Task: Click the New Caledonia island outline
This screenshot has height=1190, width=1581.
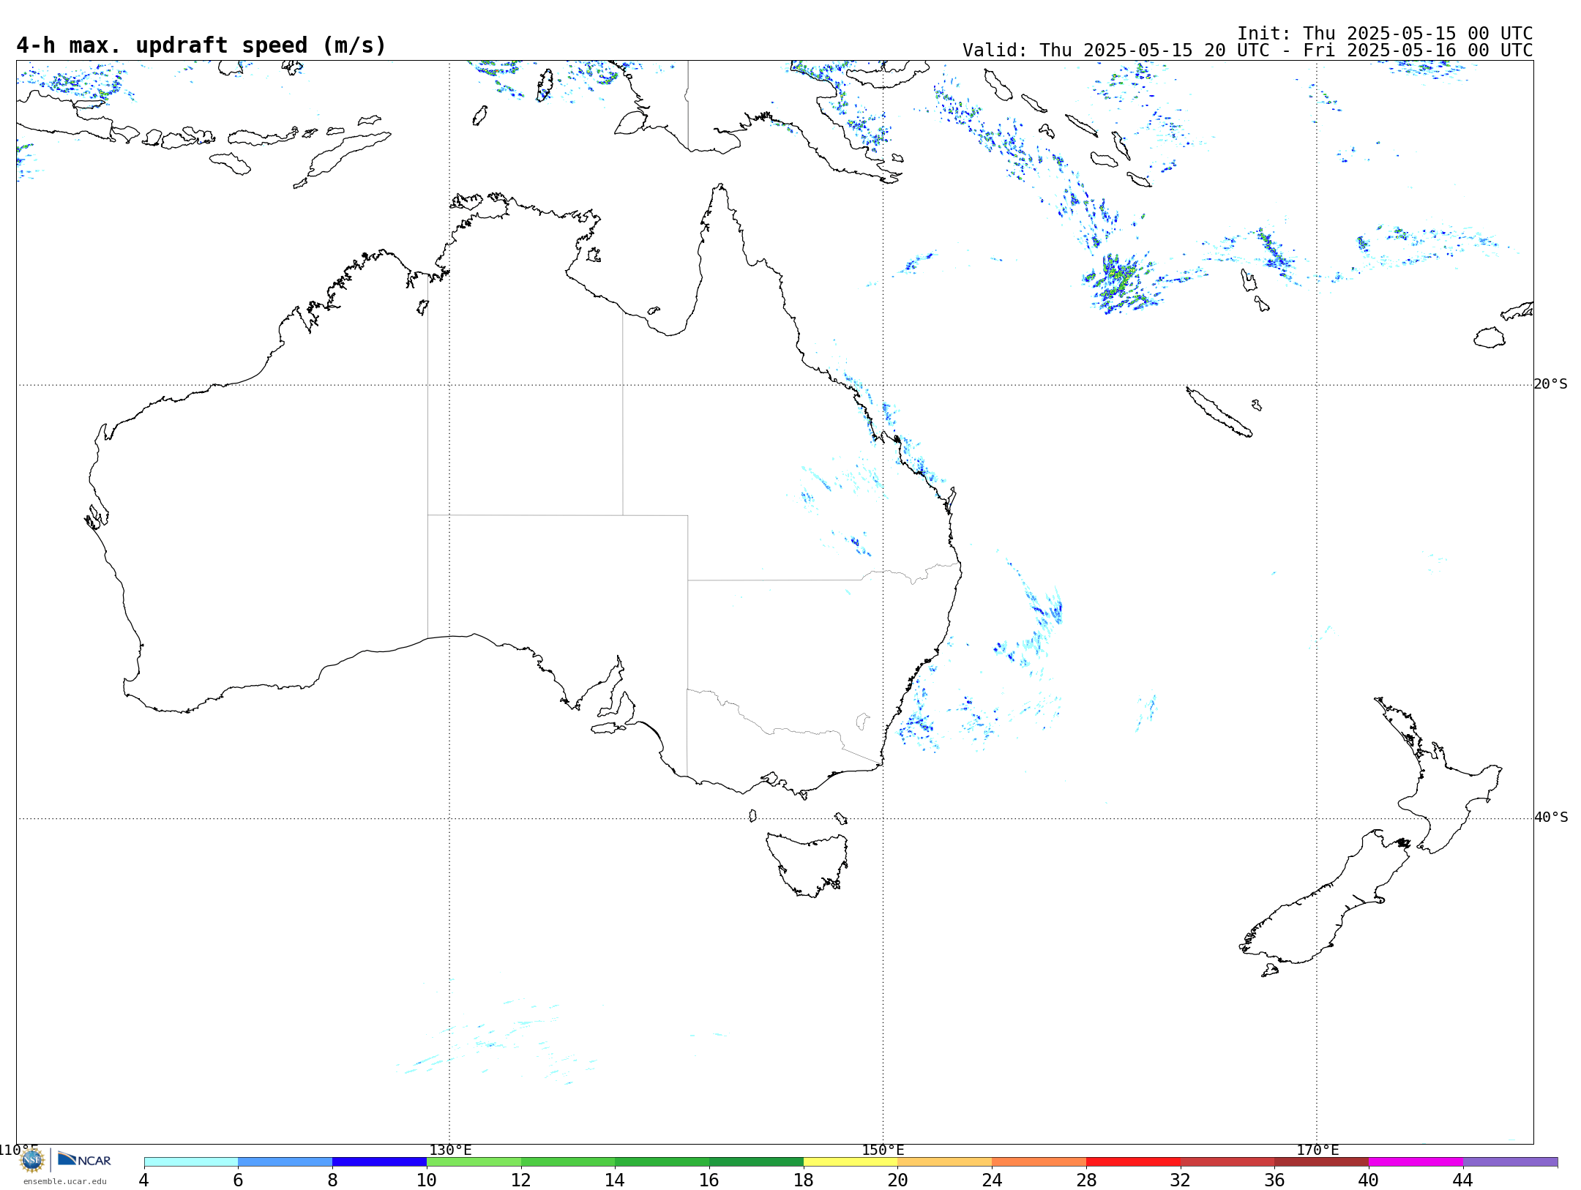Action: [1219, 412]
